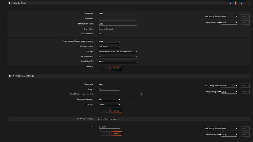Click Done under SMB Security Settings
This screenshot has width=253, height=142.
pos(117,111)
